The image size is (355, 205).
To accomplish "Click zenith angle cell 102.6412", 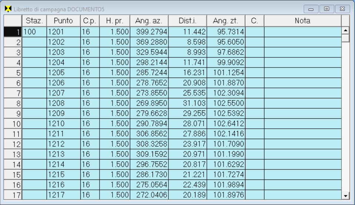I will 226,123.
